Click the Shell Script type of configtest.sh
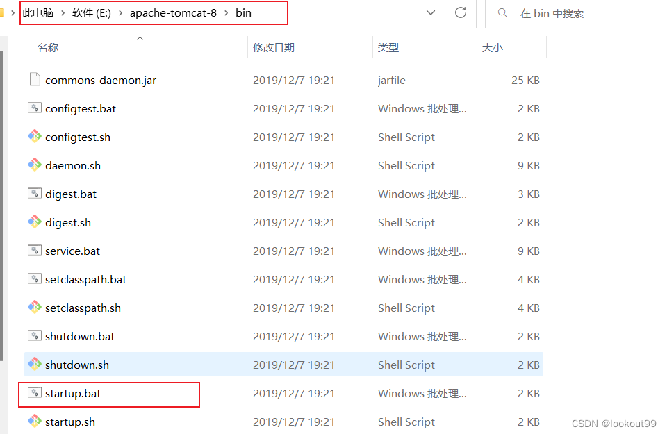The width and height of the screenshot is (667, 434). pyautogui.click(x=406, y=137)
